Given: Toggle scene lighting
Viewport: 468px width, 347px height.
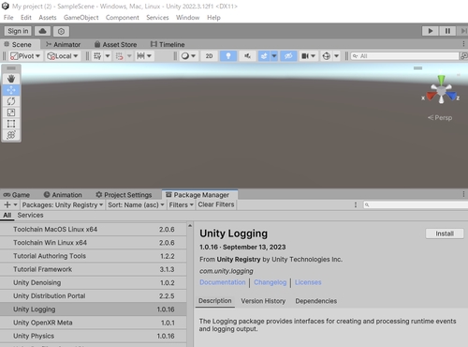Looking at the screenshot, I should (x=228, y=56).
